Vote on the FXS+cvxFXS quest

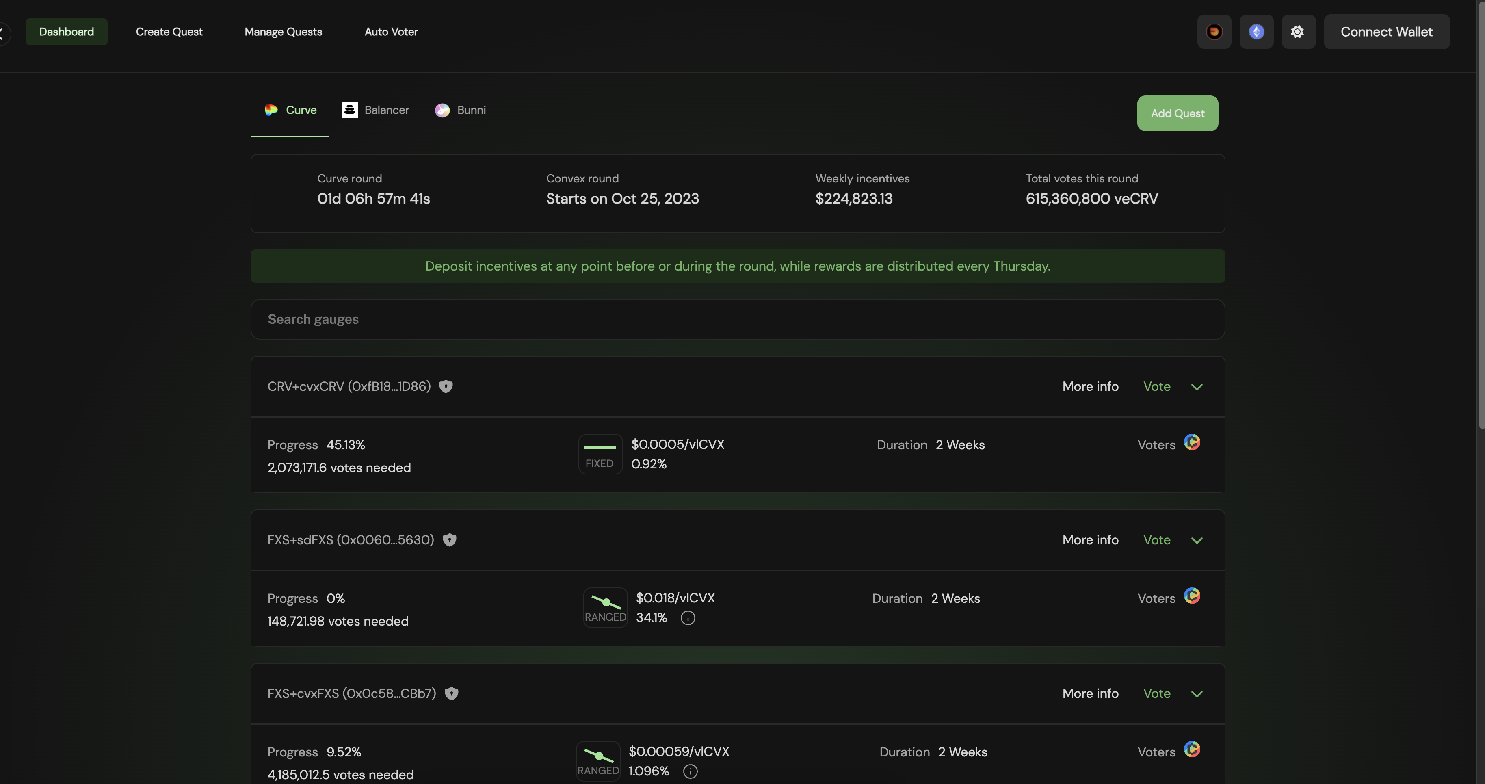point(1156,693)
